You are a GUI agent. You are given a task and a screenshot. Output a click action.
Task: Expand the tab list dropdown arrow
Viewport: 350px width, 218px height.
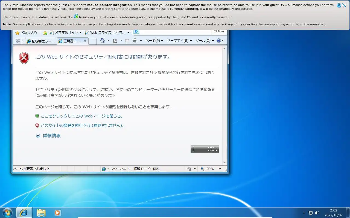point(23,41)
